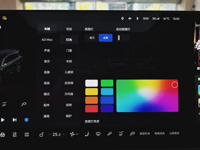Select 点亮 to turn on ambient light
This screenshot has width=200, height=150.
pos(105,38)
